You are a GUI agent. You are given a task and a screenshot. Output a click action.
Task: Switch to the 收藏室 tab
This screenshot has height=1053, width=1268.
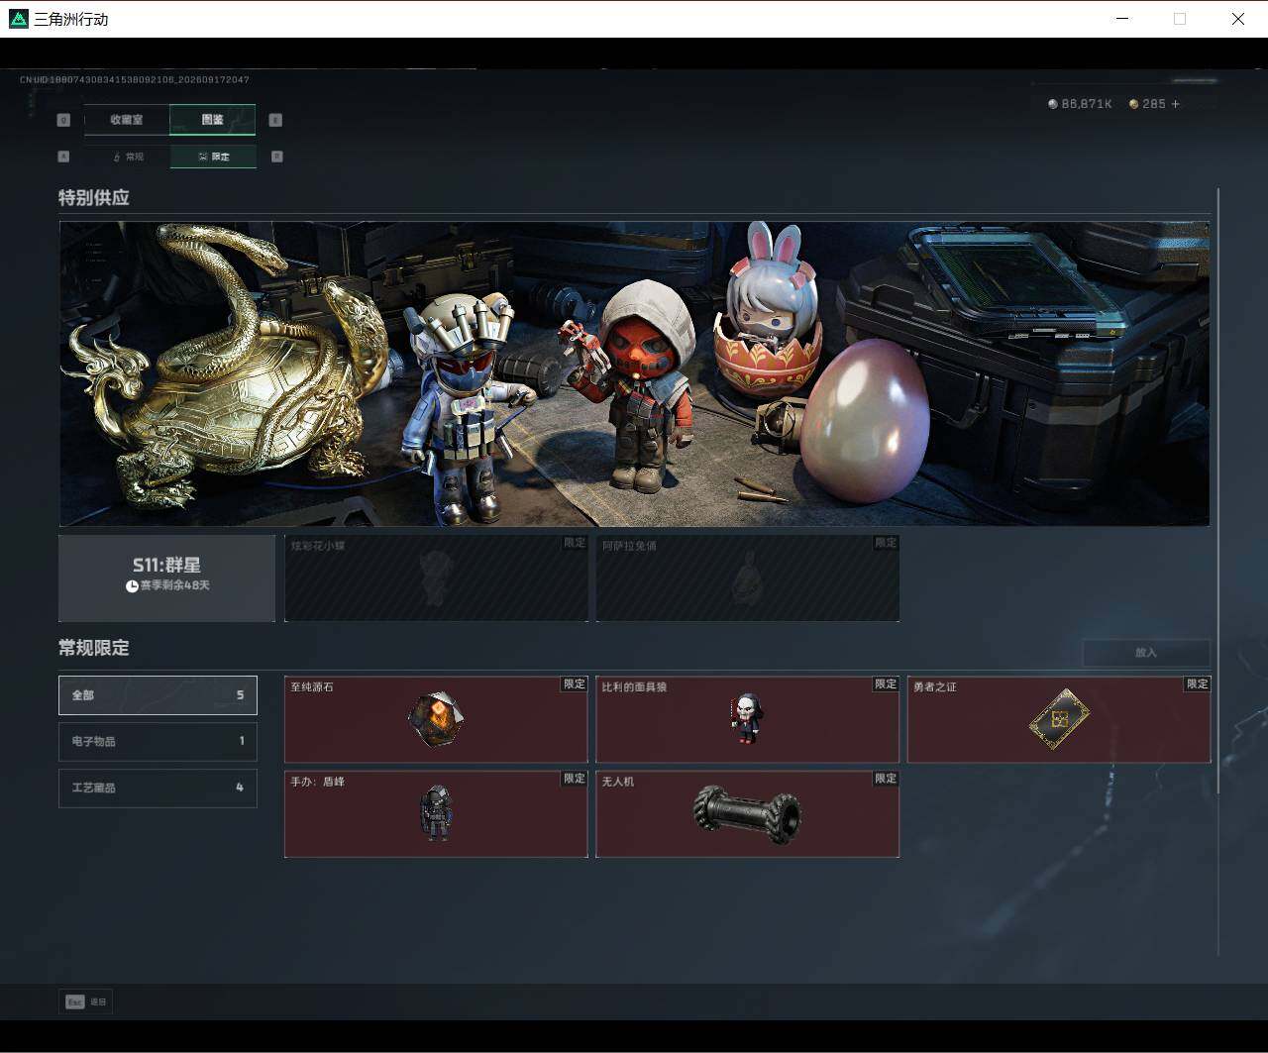click(127, 120)
